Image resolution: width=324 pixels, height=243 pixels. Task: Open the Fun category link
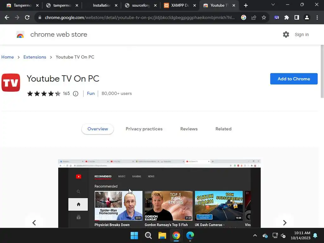point(91,93)
